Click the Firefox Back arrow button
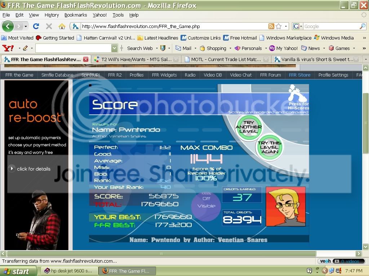The width and height of the screenshot is (369, 276). coord(8,26)
